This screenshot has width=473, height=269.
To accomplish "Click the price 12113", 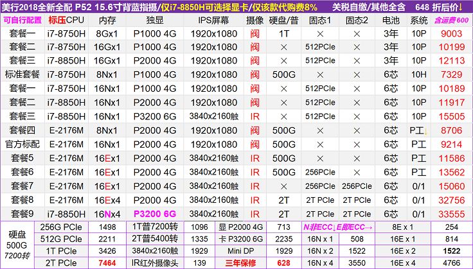I will (x=452, y=60).
